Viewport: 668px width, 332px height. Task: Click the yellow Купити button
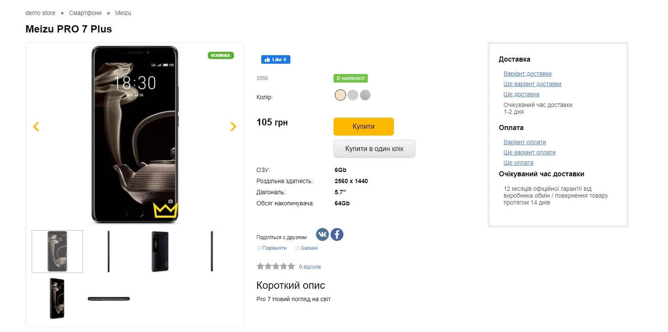(364, 127)
